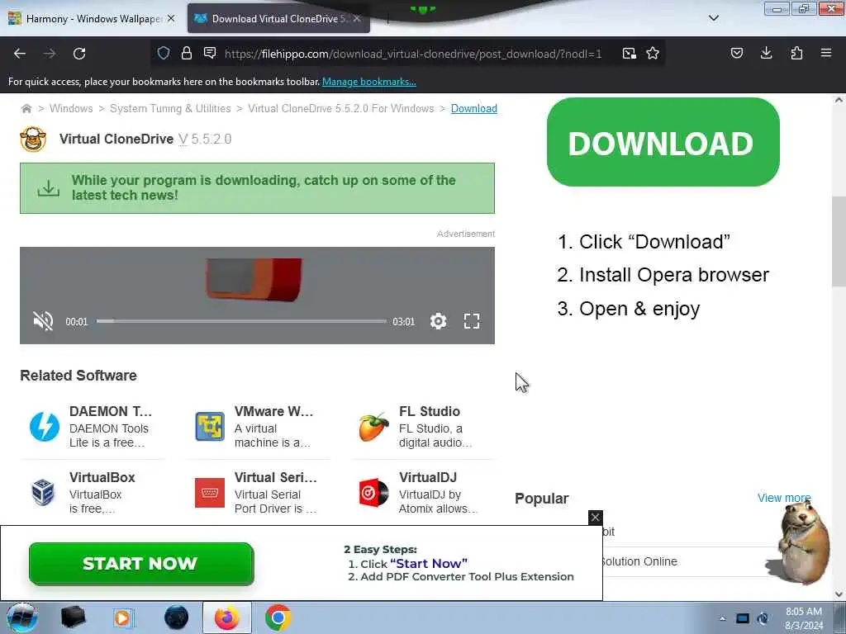The image size is (846, 634).
Task: Open the Virtual Serial Port Driver icon
Action: click(209, 492)
